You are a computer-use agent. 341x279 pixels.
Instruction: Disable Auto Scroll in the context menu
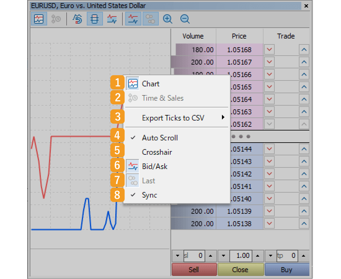(x=160, y=138)
